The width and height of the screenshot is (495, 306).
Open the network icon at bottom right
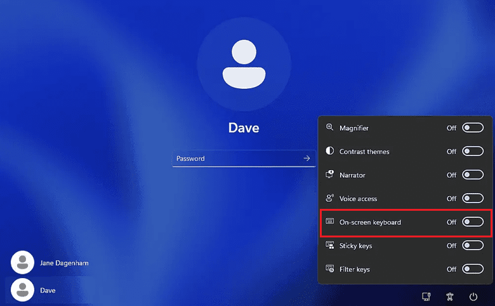tap(426, 296)
